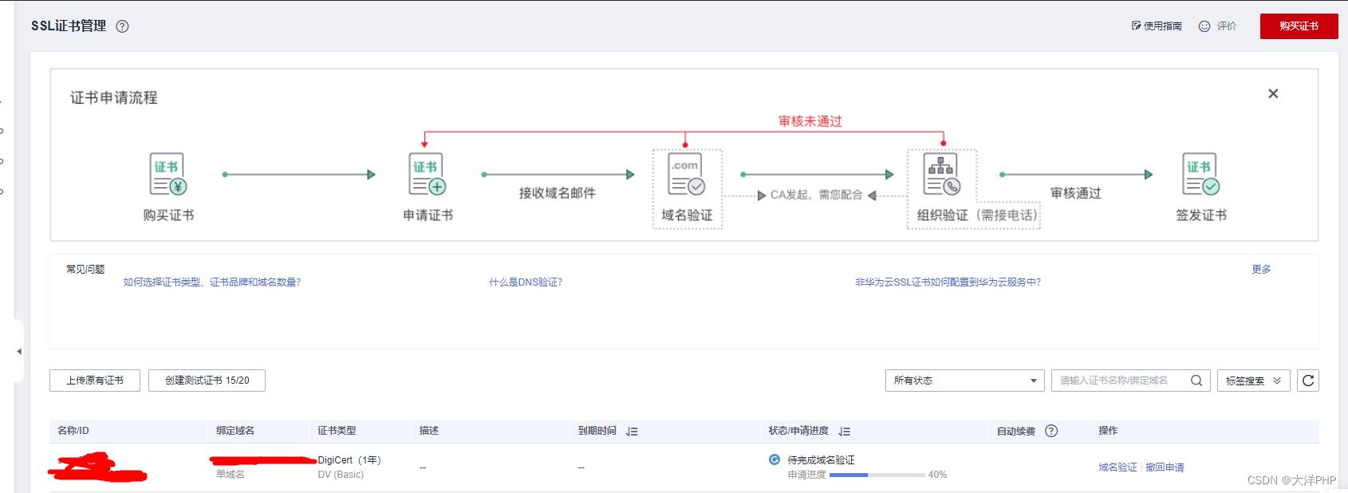Click the 创建测试证书 15/20 button
Viewport: 1348px width, 493px height.
coord(207,381)
